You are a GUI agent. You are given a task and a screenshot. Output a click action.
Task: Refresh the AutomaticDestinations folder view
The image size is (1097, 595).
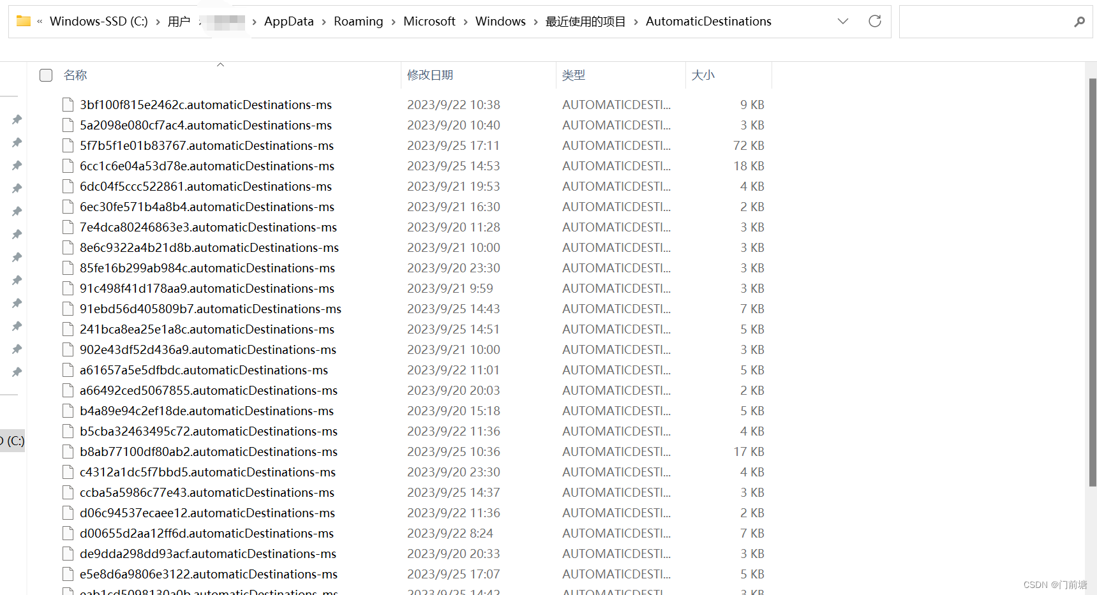pyautogui.click(x=875, y=21)
